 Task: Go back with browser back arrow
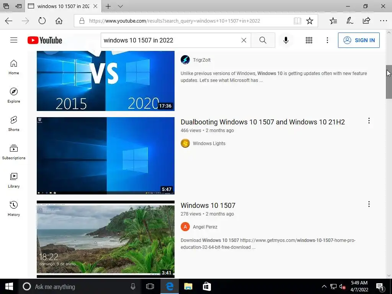(9, 21)
